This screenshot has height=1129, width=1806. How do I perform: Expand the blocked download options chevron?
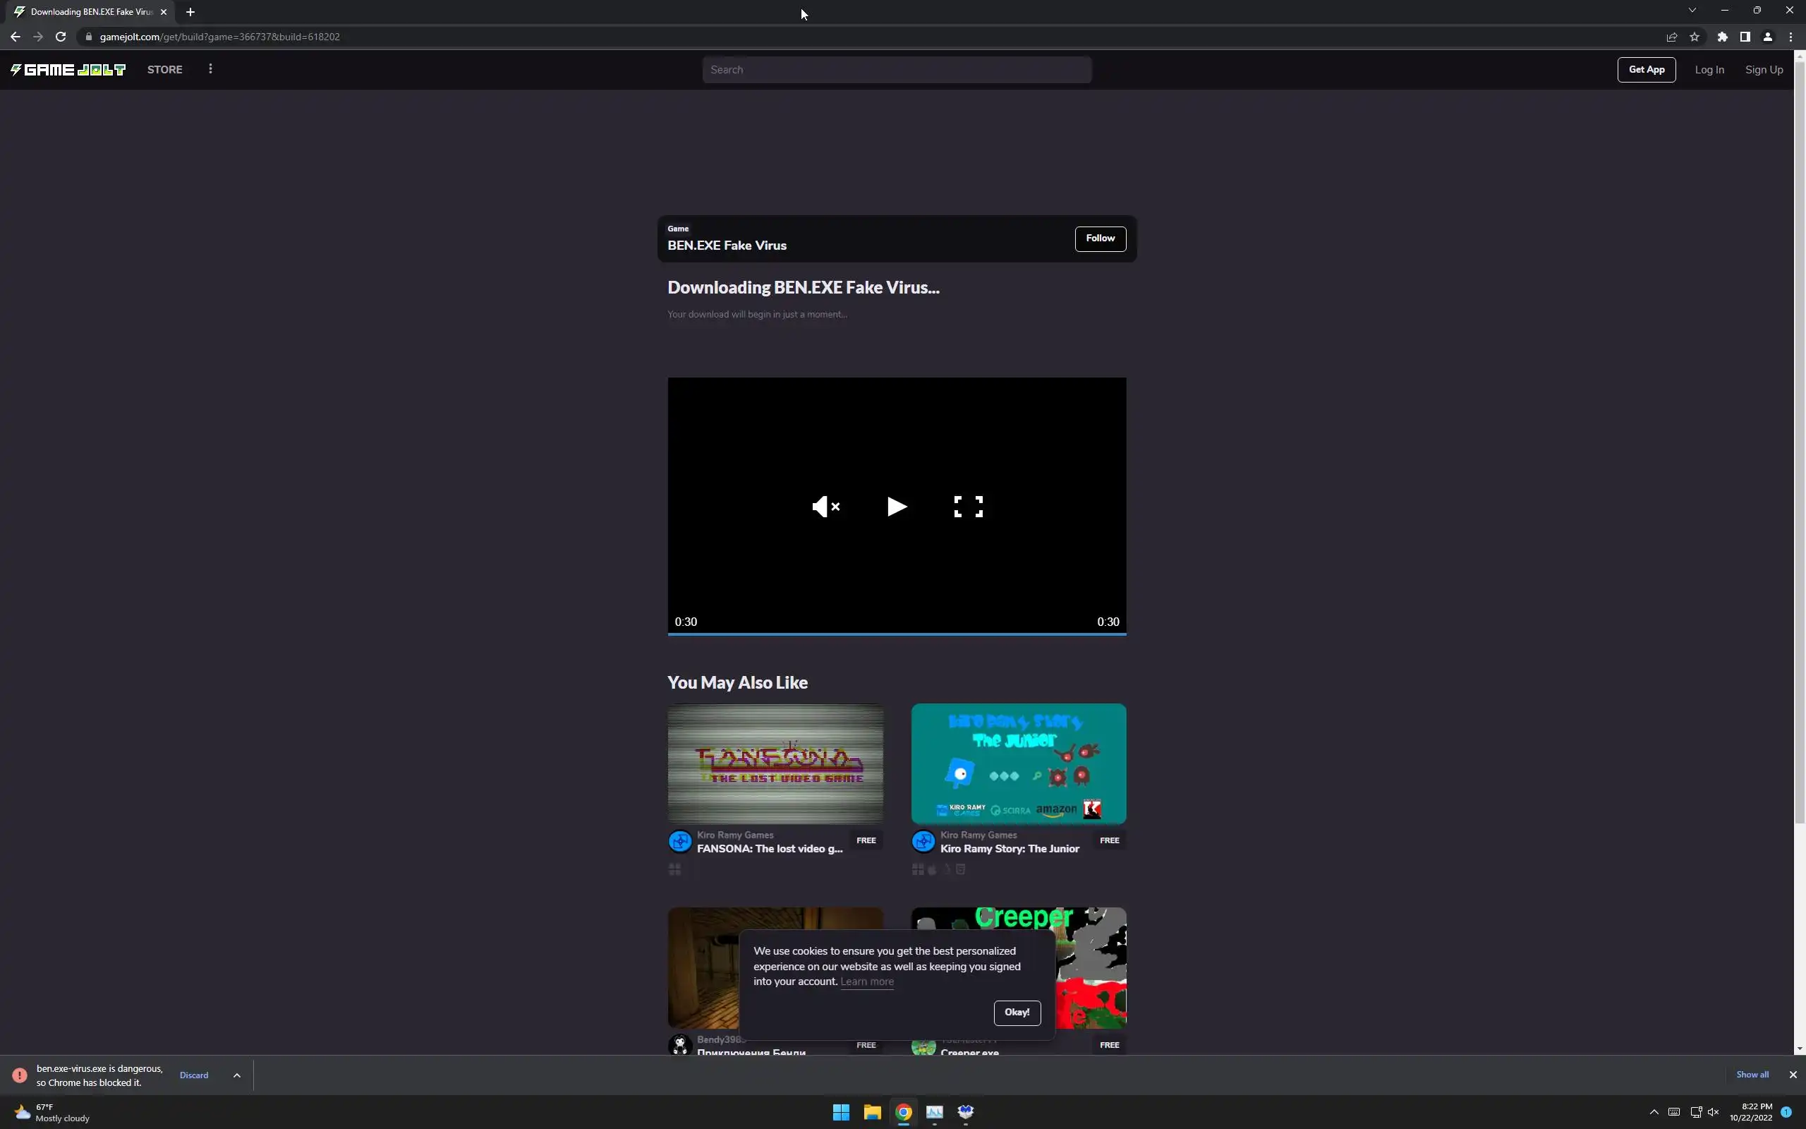pyautogui.click(x=236, y=1075)
